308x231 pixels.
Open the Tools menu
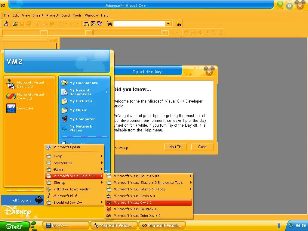click(77, 15)
